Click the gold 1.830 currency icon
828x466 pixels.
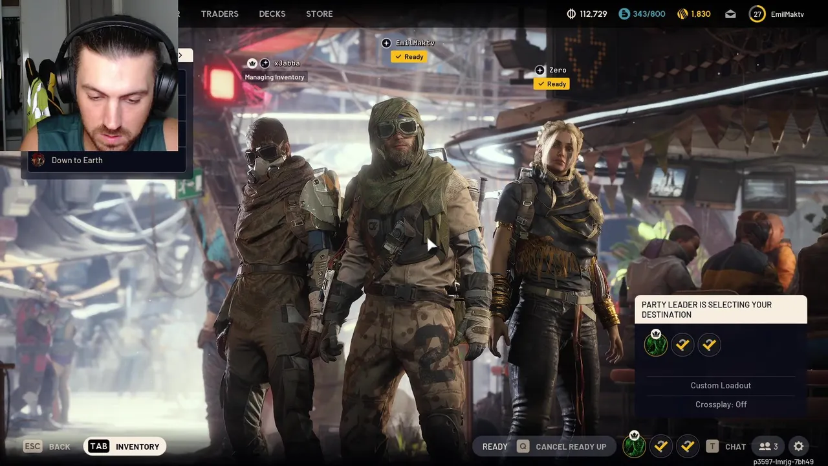click(682, 14)
